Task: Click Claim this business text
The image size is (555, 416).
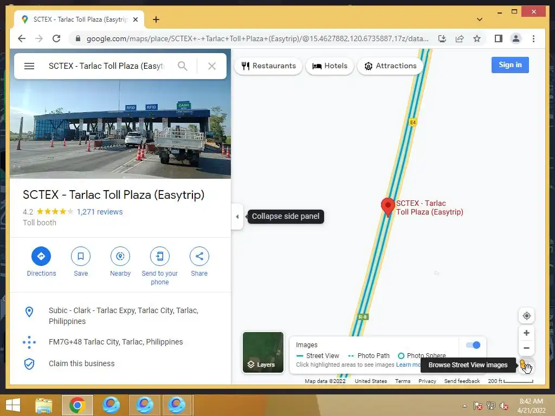Action: [82, 363]
